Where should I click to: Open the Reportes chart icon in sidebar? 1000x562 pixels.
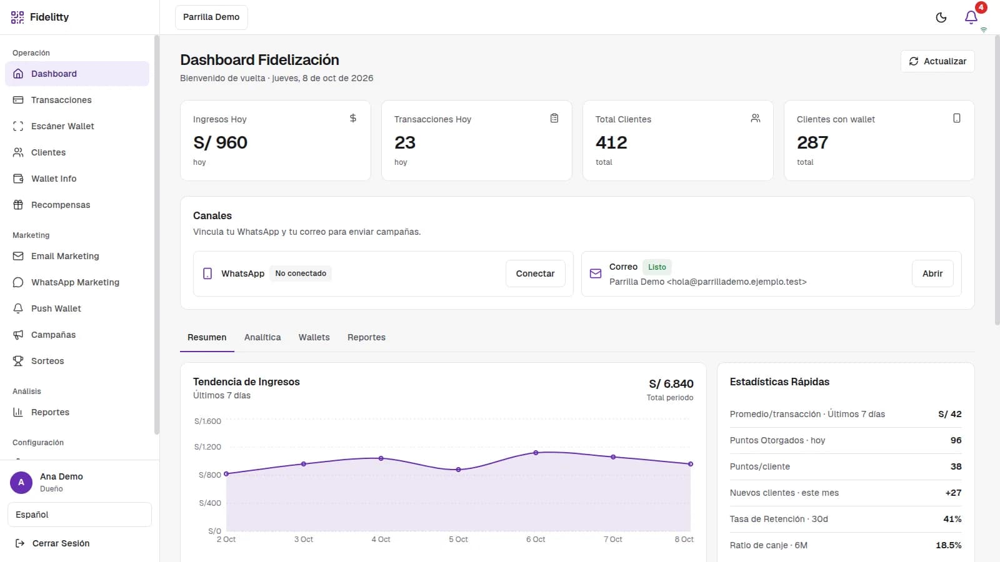18,412
